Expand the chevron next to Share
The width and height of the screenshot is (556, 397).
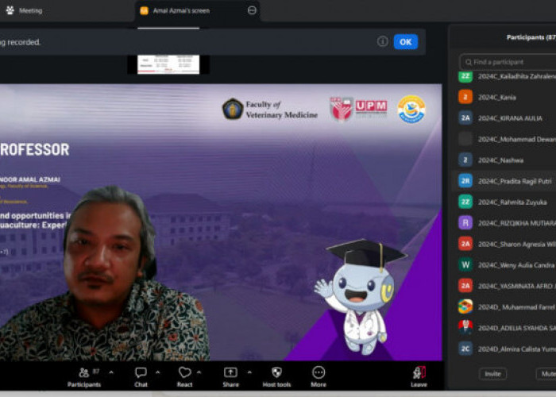click(x=249, y=372)
